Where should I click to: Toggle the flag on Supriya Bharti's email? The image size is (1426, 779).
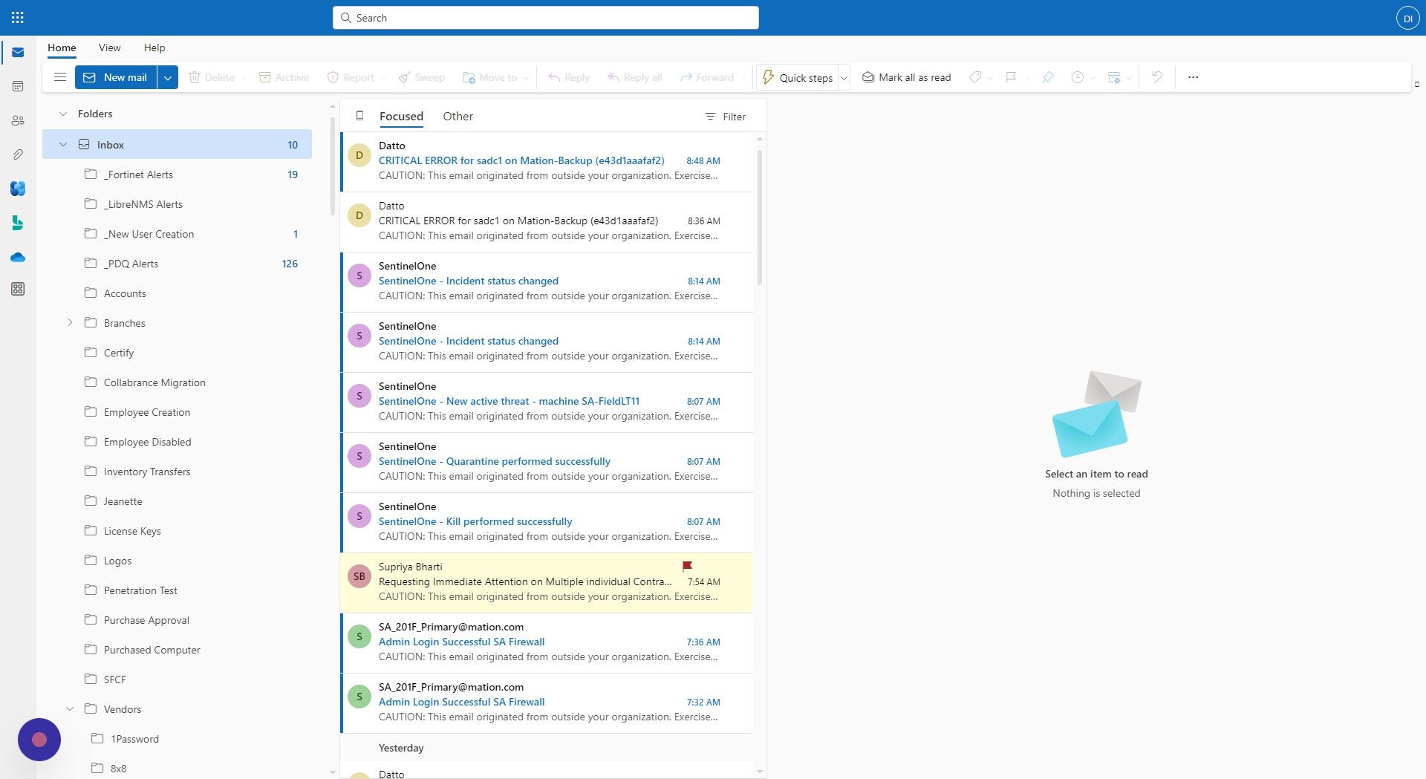pos(686,566)
